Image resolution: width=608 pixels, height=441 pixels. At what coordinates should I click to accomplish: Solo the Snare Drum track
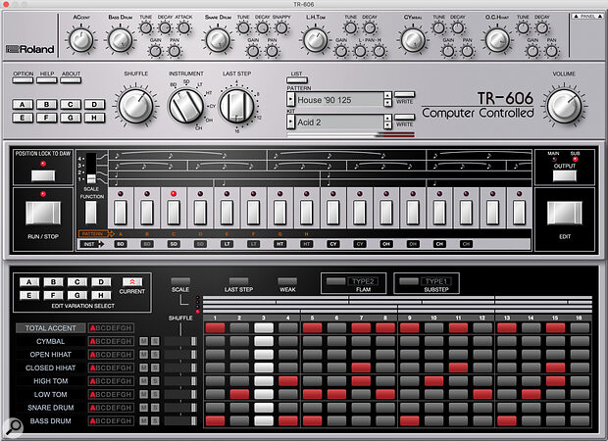pos(155,408)
